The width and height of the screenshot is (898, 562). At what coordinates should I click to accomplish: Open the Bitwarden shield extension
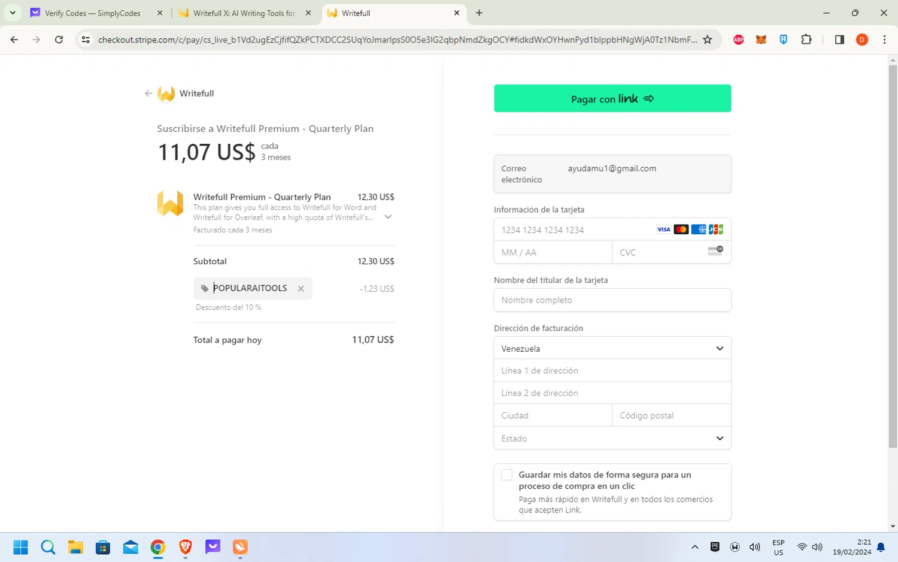pos(783,40)
